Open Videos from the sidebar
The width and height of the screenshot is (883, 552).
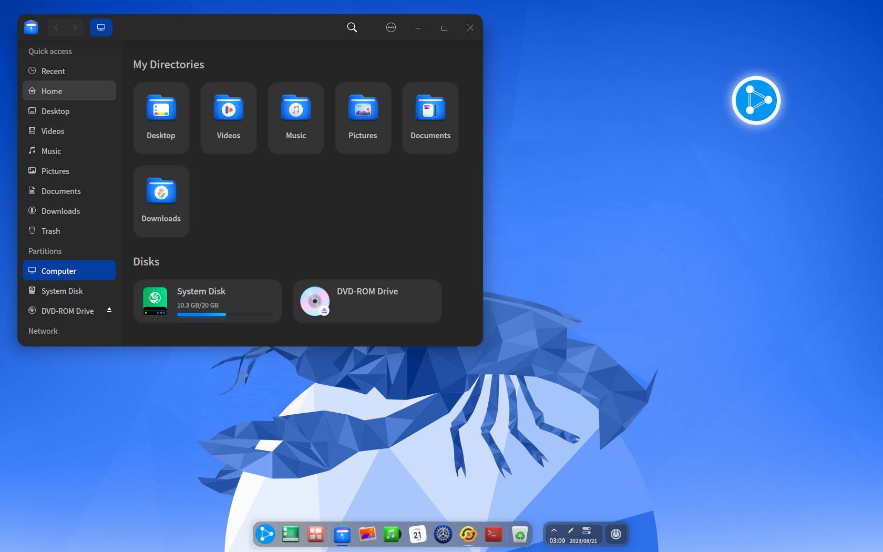point(69,131)
